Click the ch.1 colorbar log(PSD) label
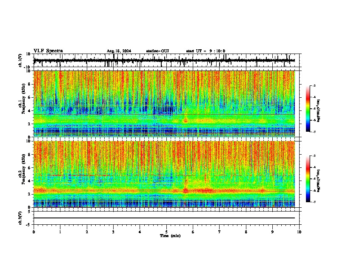 coord(319,110)
